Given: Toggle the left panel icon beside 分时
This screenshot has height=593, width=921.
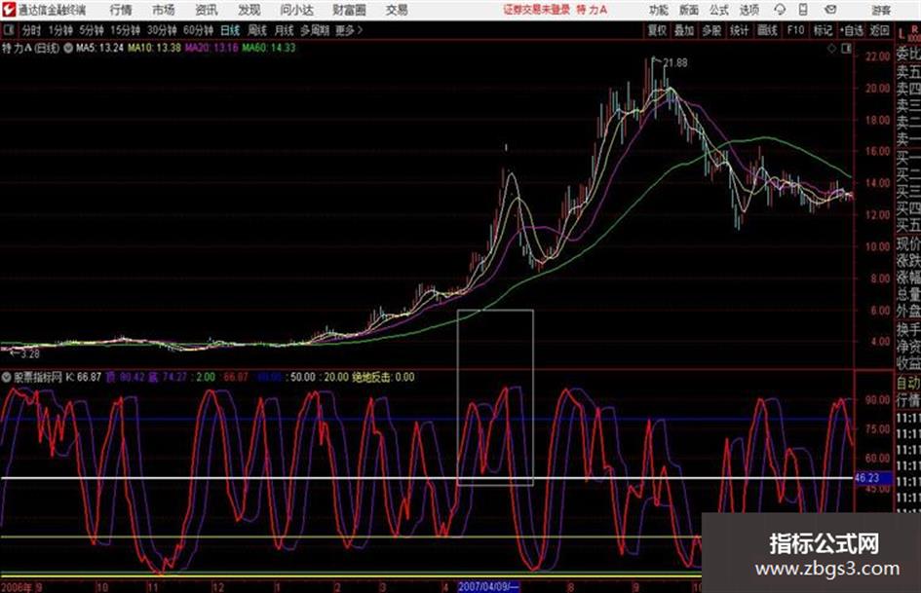Looking at the screenshot, I should tap(9, 30).
